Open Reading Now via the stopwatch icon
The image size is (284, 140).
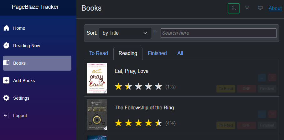(x=6, y=46)
